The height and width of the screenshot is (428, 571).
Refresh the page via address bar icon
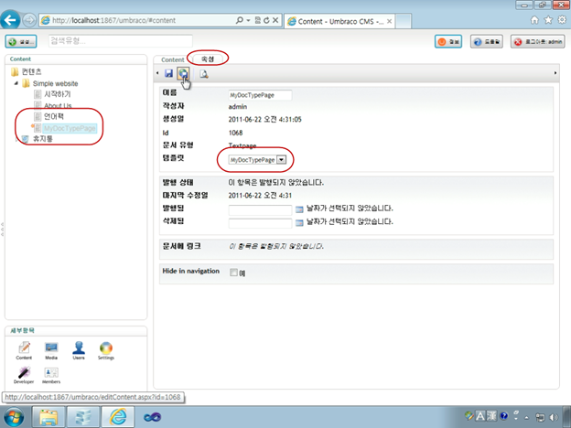click(266, 20)
